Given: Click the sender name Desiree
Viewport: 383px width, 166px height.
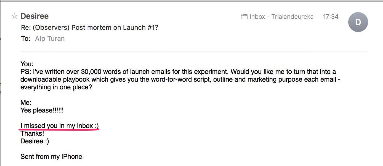Looking at the screenshot, I should pos(34,16).
